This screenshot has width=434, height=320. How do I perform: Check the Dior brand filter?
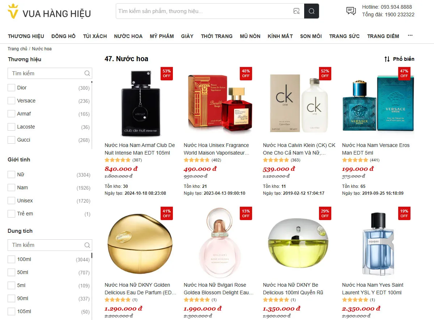[12, 88]
